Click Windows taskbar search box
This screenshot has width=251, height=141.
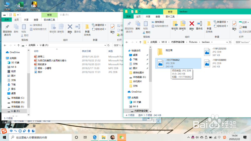click(x=40, y=137)
